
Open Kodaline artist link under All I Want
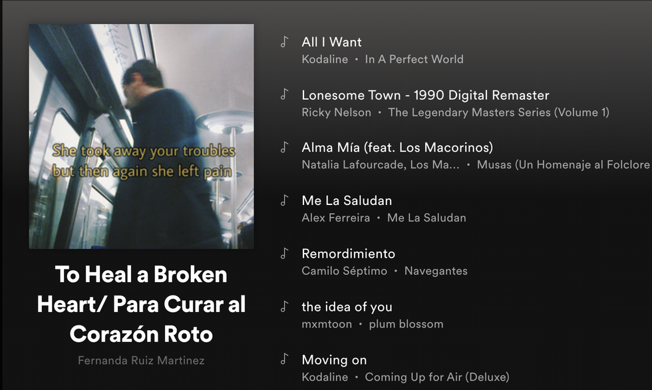click(x=325, y=59)
